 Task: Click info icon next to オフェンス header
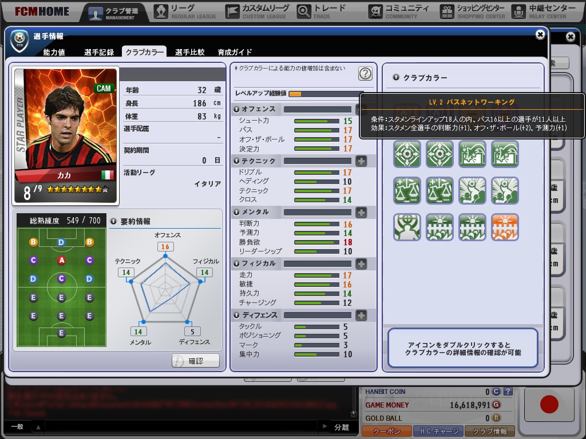(x=236, y=109)
